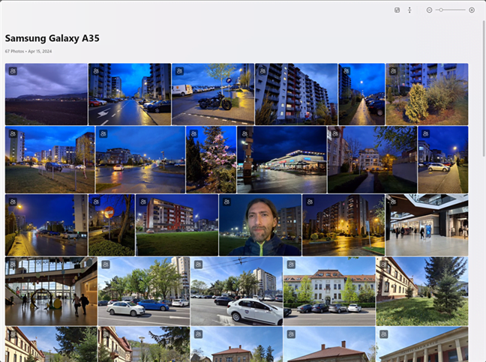Click the Samsung Galaxy A35 album title
The height and width of the screenshot is (362, 486).
52,38
